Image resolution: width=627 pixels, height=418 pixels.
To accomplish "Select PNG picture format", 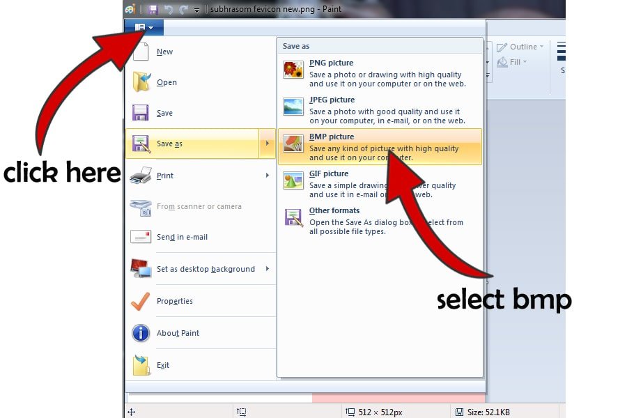I will tap(380, 72).
